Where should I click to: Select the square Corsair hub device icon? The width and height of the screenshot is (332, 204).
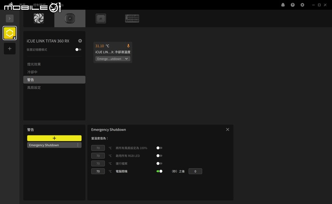point(101,18)
